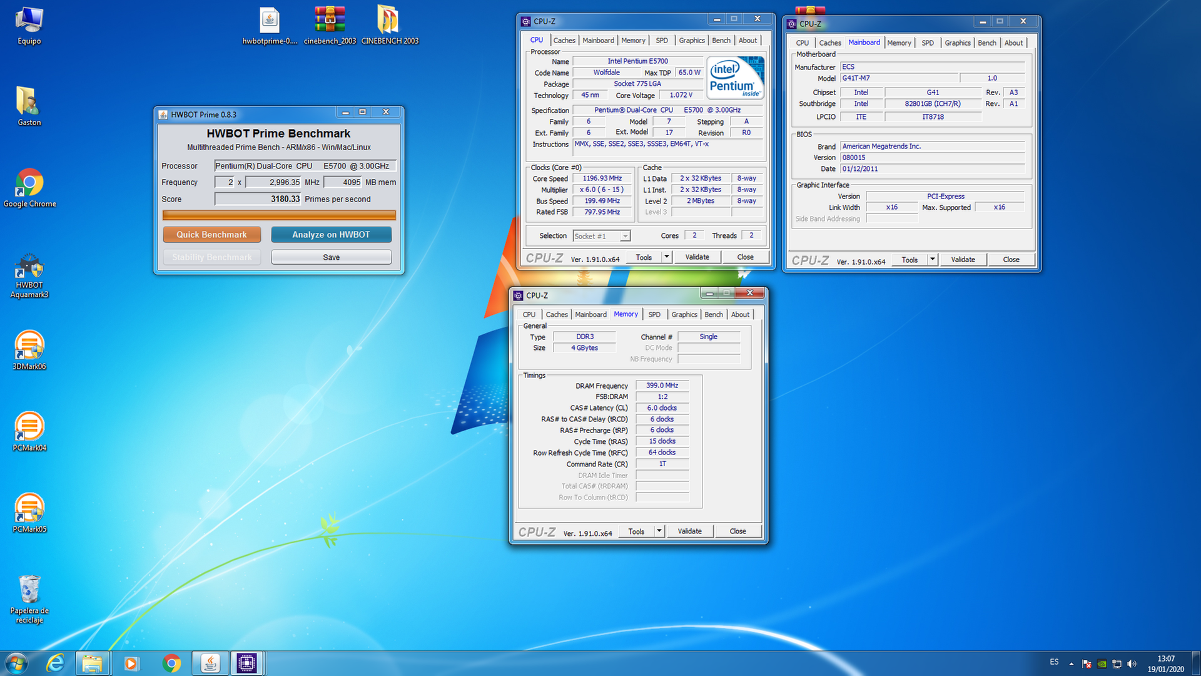
Task: Open CINEBENCH 2003 folder icon
Action: [390, 26]
